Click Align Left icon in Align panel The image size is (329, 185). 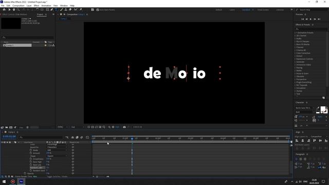click(x=297, y=141)
